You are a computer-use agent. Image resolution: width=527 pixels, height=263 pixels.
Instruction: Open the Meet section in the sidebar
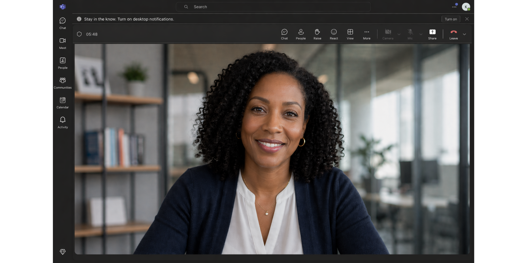coord(62,43)
